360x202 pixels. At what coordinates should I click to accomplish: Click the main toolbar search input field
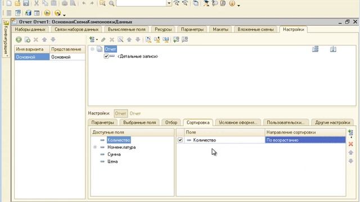(142, 3)
